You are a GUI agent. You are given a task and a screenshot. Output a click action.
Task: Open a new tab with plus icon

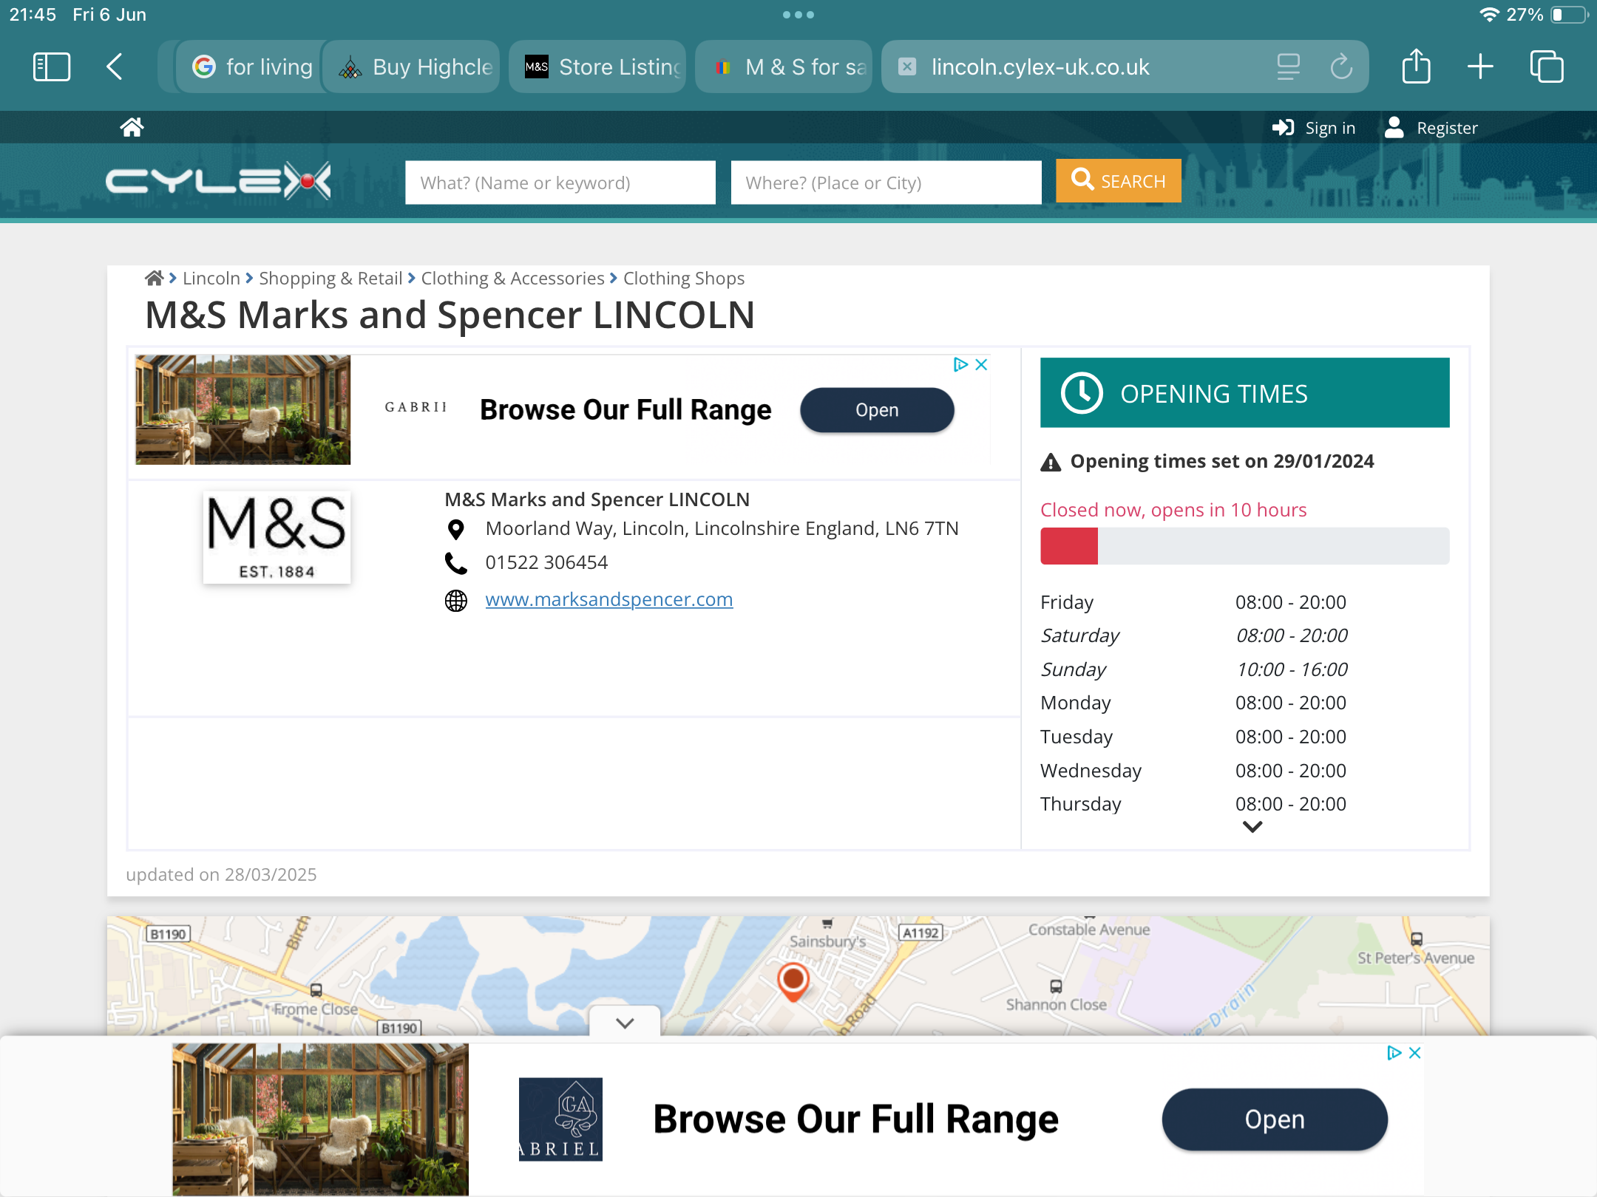pyautogui.click(x=1480, y=67)
